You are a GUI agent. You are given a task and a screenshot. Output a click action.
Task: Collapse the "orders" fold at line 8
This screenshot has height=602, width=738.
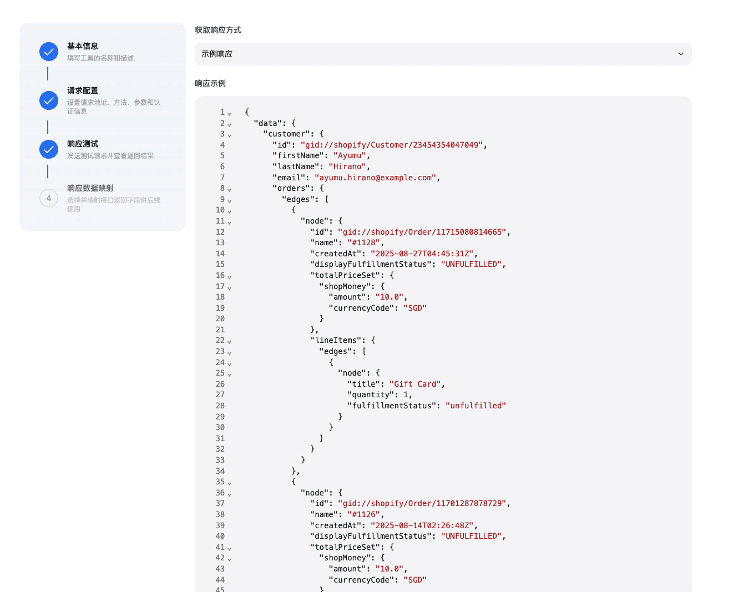229,189
